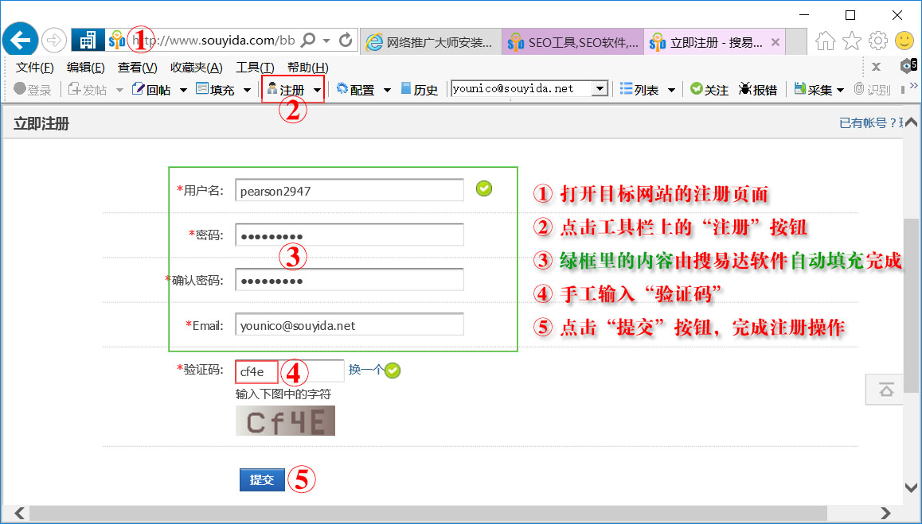Expand the 注册 dropdown arrow
Screen dimensions: 922x524
click(318, 90)
